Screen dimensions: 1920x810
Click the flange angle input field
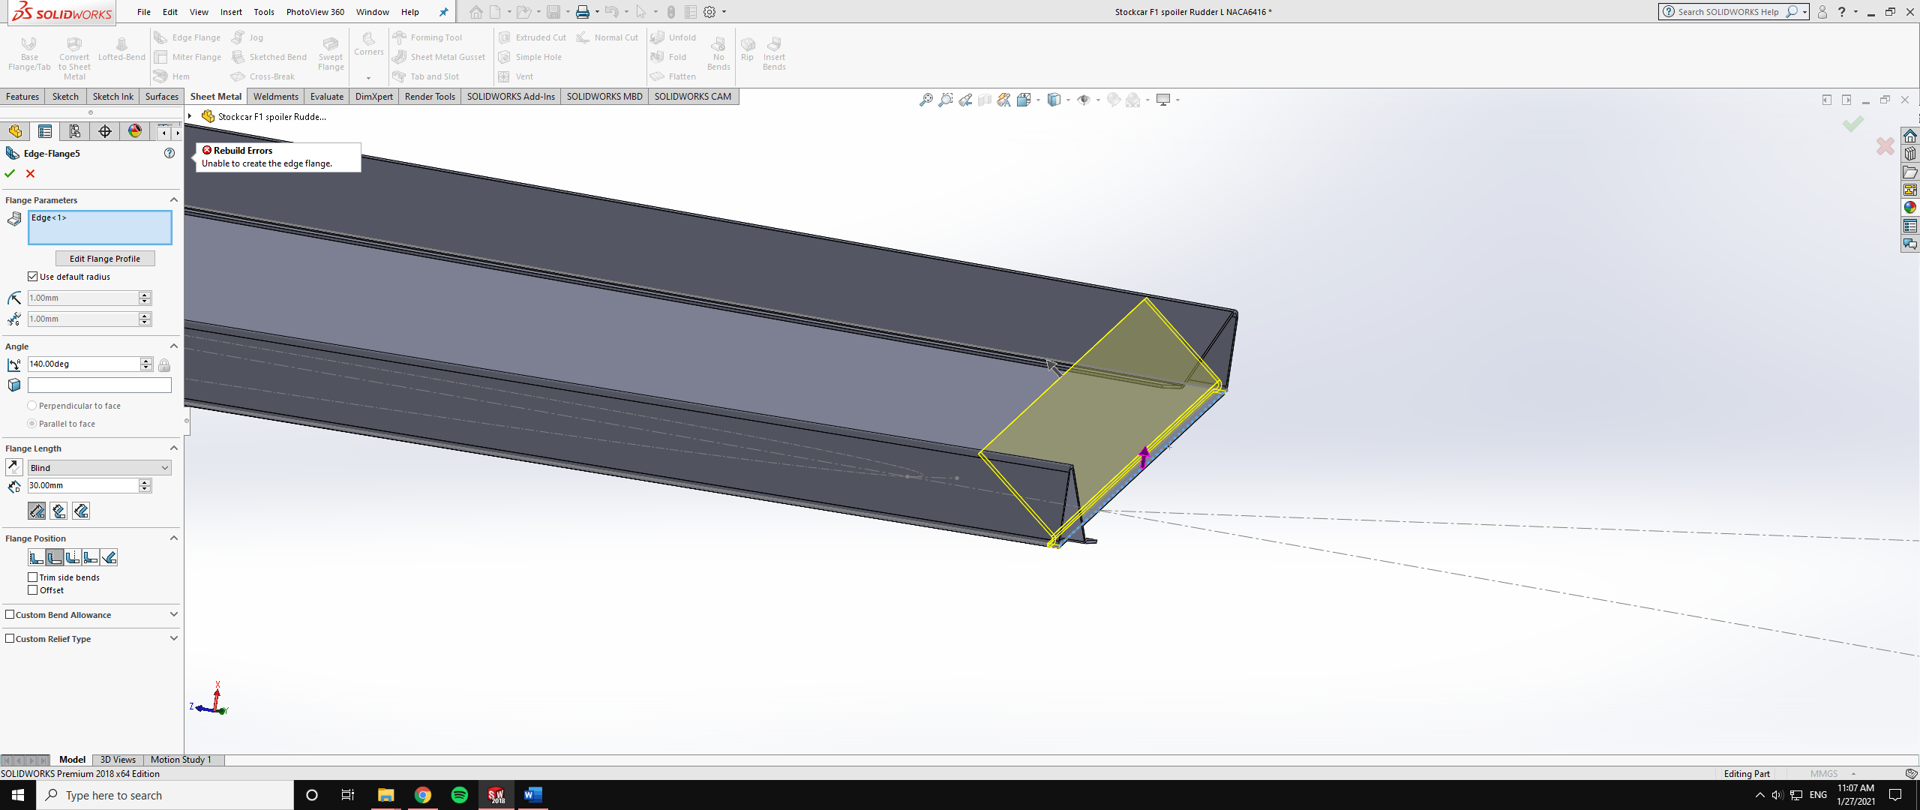pos(83,364)
